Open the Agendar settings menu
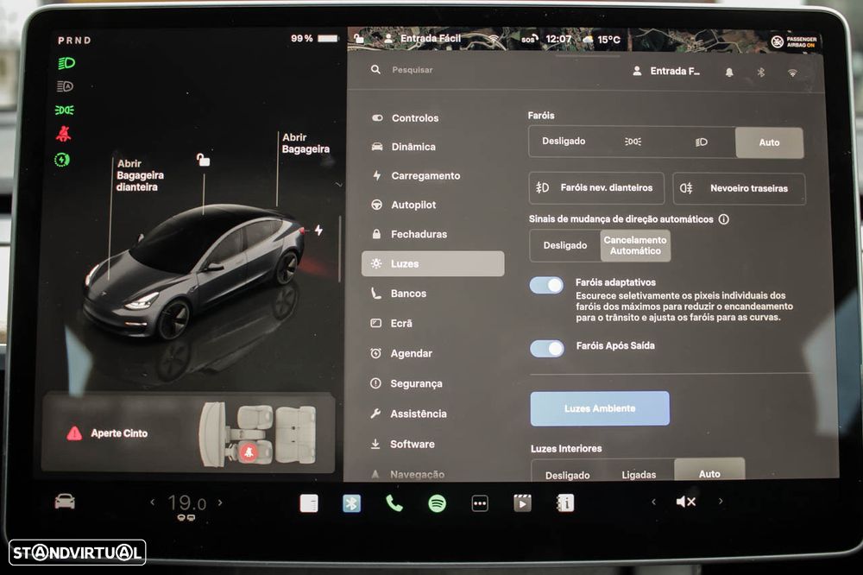 [402, 354]
